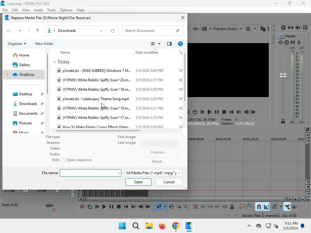Select the Selection Edit tool in VEGAS
Screen dimensions: 311x233
coord(179,207)
